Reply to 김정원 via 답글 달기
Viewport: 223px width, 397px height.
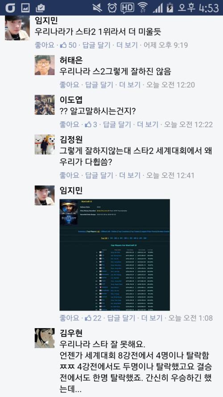click(x=99, y=175)
